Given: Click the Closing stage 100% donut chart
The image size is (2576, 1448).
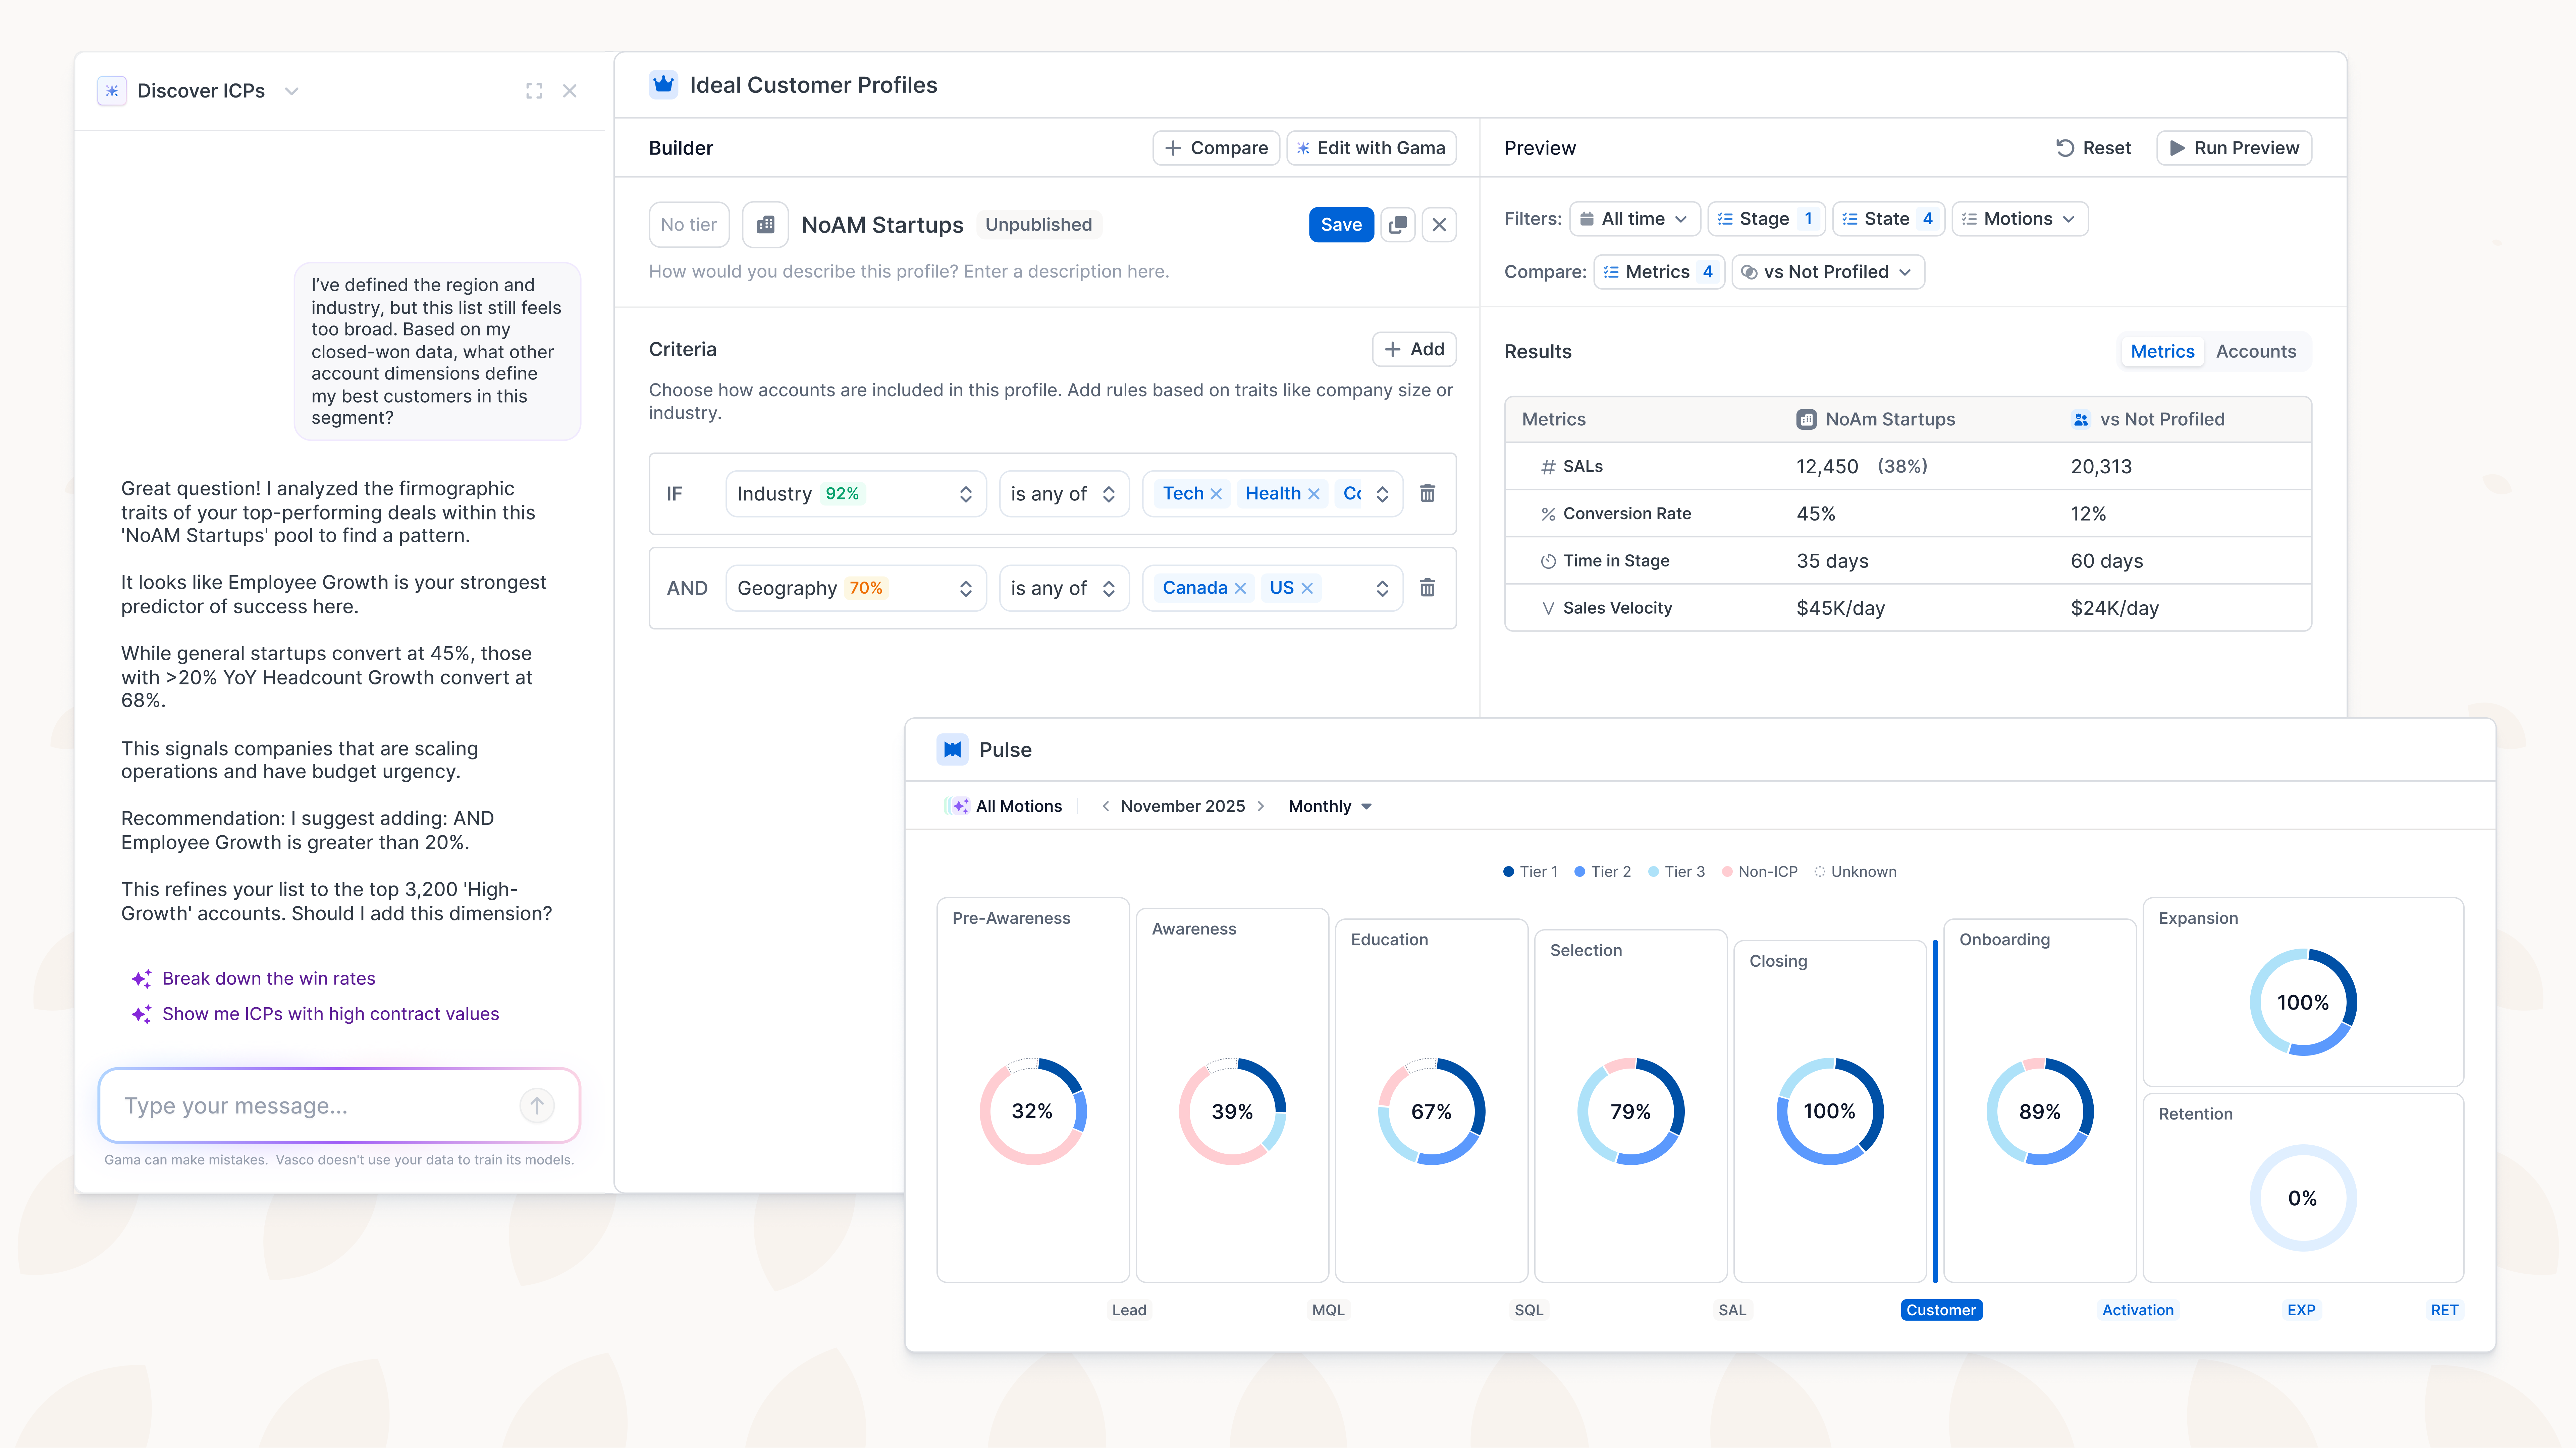Looking at the screenshot, I should 1829,1111.
